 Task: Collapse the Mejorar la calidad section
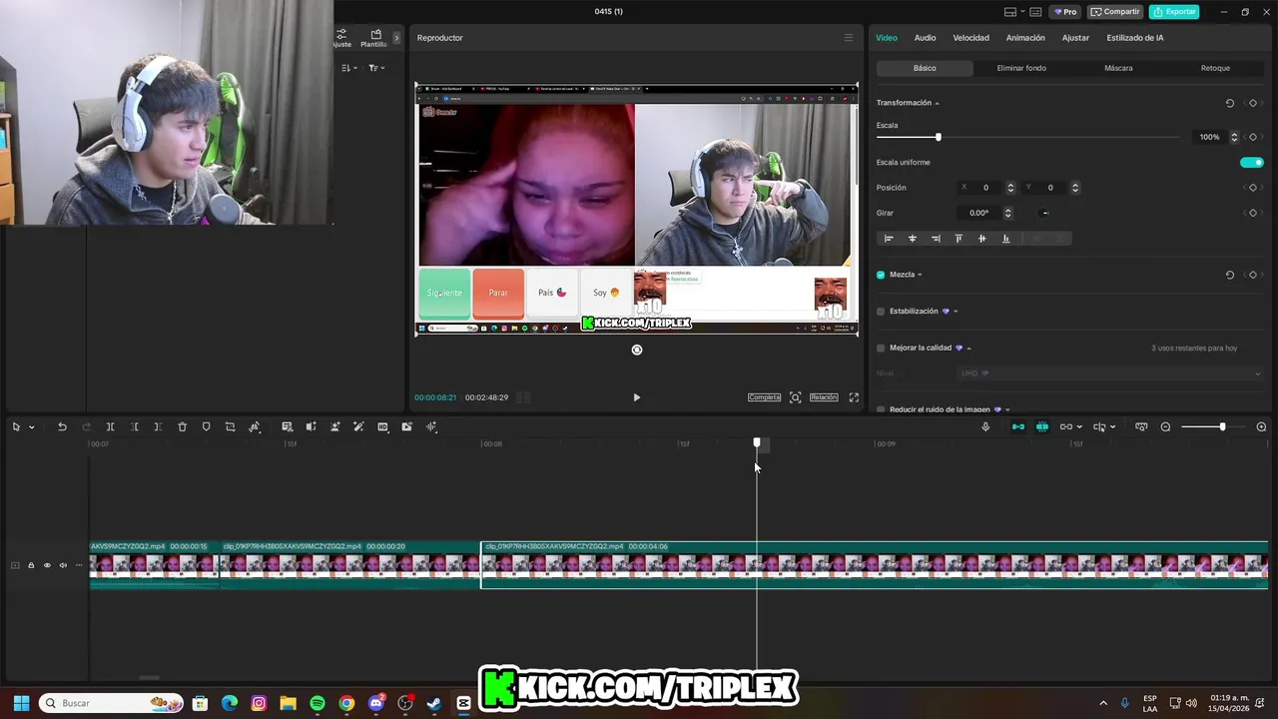pyautogui.click(x=968, y=349)
